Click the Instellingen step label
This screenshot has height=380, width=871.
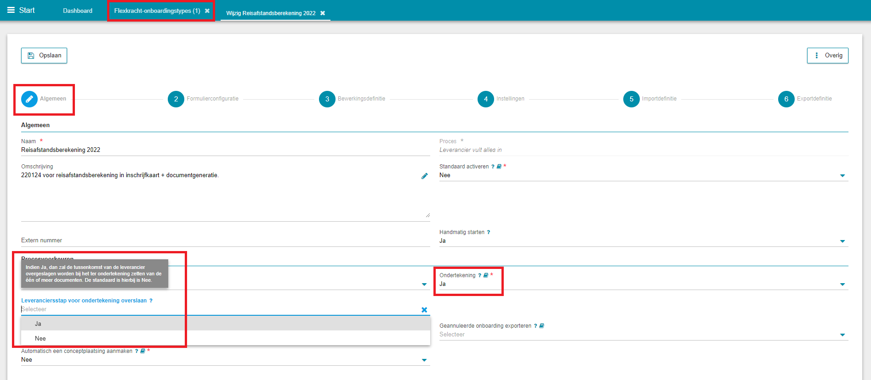click(510, 99)
